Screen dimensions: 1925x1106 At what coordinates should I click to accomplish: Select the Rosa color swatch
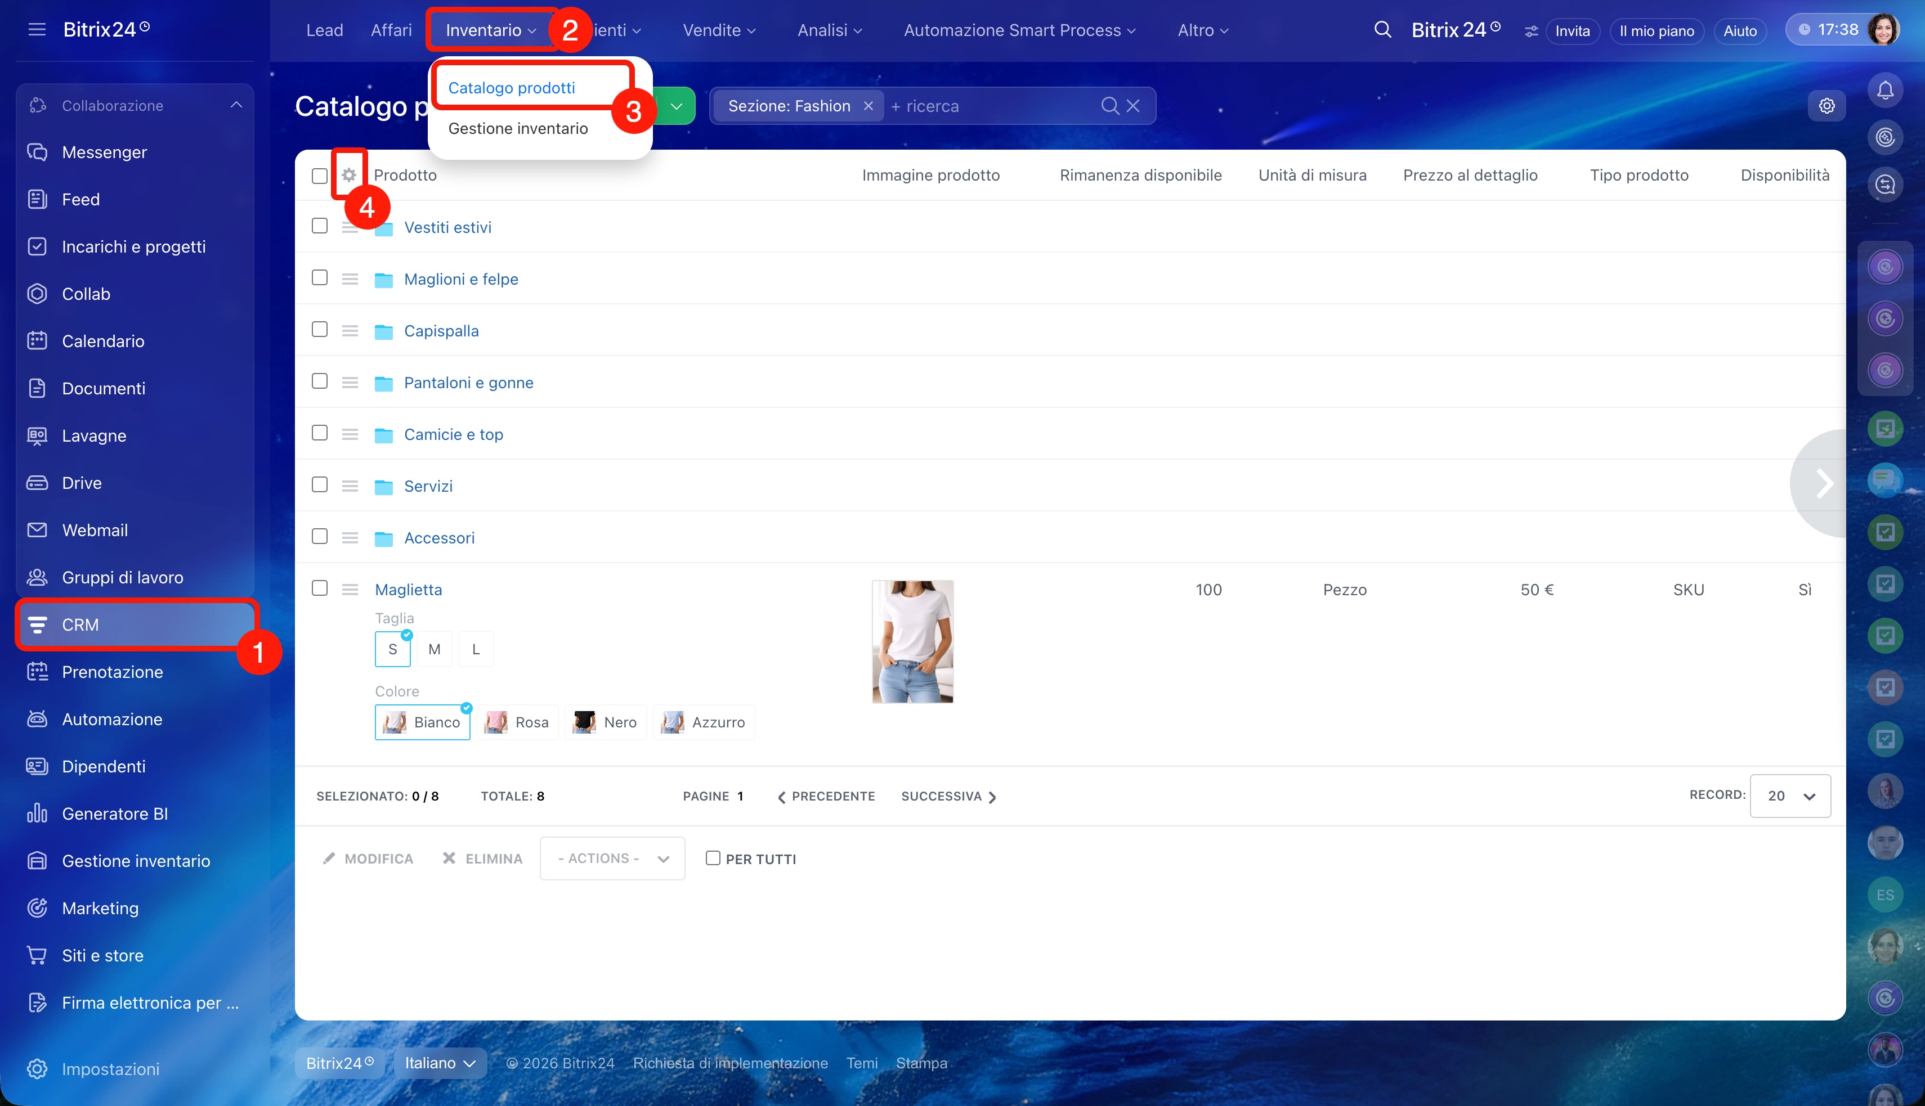coord(517,722)
